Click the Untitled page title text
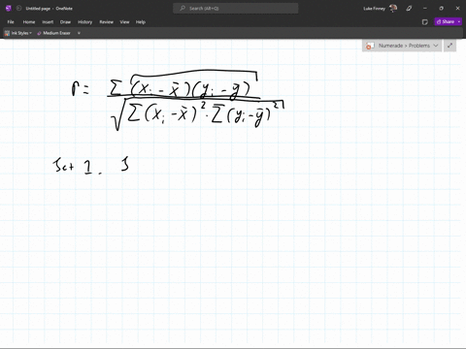This screenshot has width=466, height=349. coord(38,9)
